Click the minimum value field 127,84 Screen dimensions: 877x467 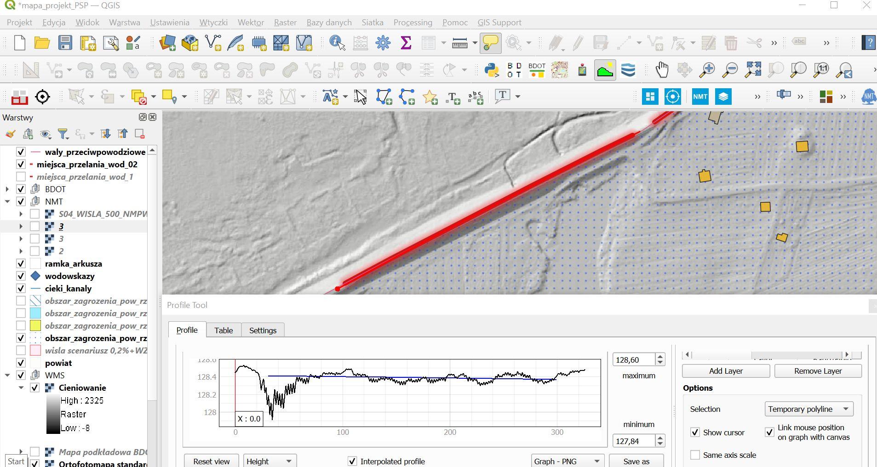click(634, 441)
